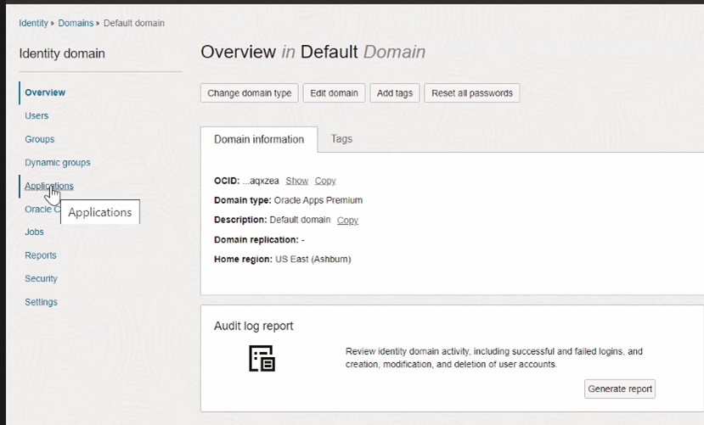Click the Add tags button
704x425 pixels.
395,93
